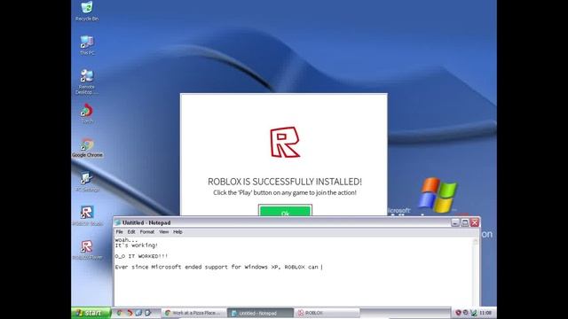Open the Notepad Format menu
568x319 pixels.
tap(147, 232)
